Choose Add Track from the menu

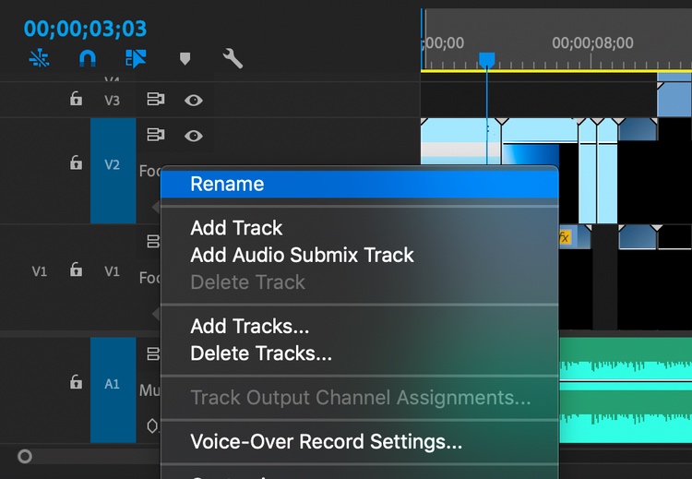coord(236,228)
